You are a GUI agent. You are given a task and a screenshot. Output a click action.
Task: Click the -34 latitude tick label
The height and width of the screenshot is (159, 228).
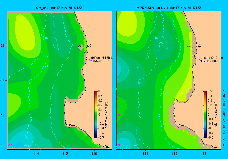(2, 115)
